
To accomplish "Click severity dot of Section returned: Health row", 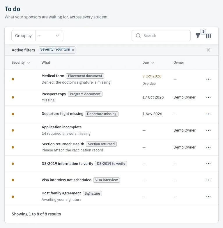I will pyautogui.click(x=13, y=147).
